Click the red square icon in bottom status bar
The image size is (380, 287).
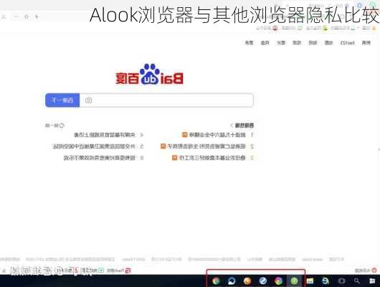128,270
